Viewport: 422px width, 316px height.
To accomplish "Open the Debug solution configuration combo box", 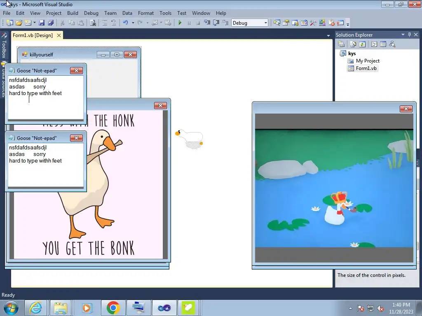I will click(x=249, y=23).
